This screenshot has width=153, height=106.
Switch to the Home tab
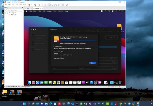point(28,8)
